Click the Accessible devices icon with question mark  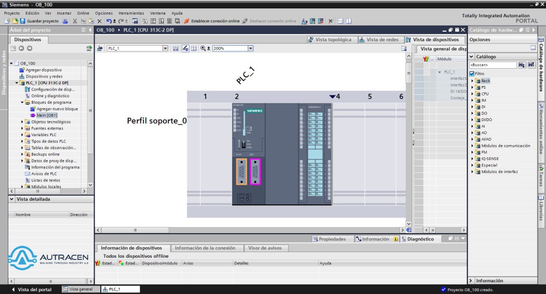coord(304,21)
